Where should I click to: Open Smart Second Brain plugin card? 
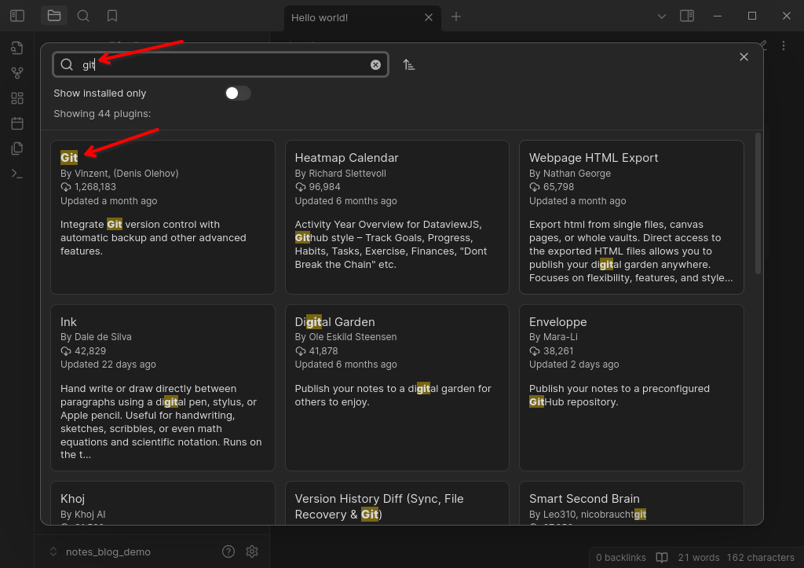pyautogui.click(x=631, y=503)
